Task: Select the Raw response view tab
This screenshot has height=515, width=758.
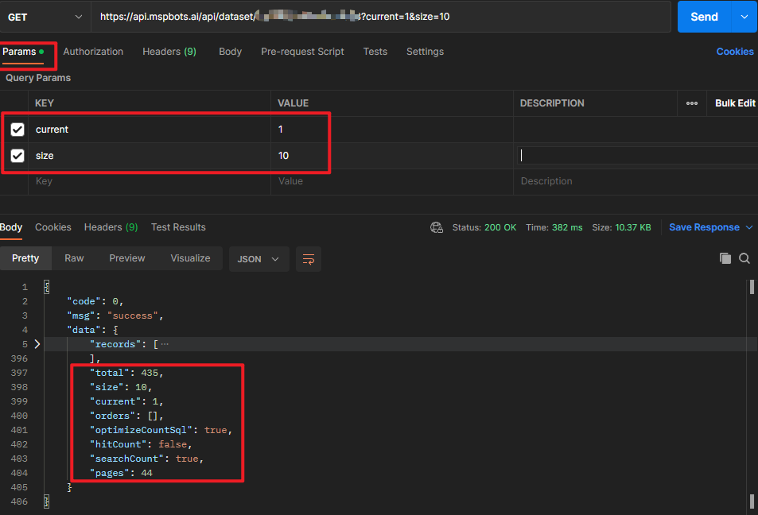Action: pyautogui.click(x=74, y=258)
